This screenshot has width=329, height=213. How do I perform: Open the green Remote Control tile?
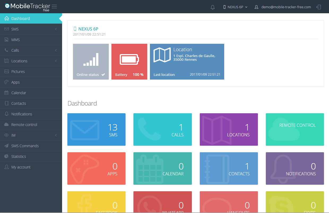295,129
